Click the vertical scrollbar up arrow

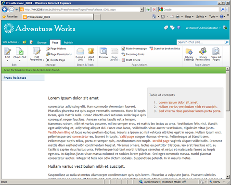point(228,69)
